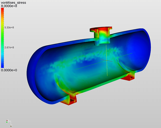Click the 2.67e+8 legend tick label
This screenshot has width=161, height=128.
tap(9, 47)
